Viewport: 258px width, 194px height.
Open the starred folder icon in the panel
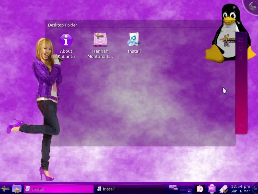click(17, 189)
